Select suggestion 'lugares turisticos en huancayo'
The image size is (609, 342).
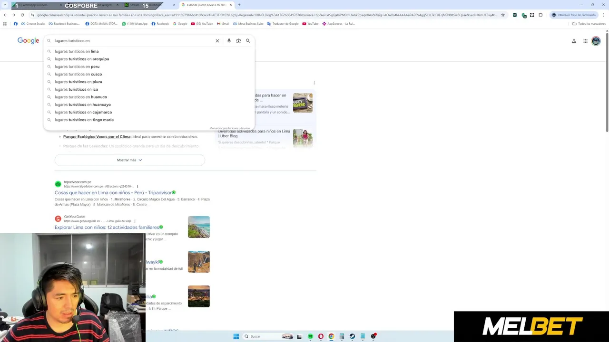[x=149, y=104]
